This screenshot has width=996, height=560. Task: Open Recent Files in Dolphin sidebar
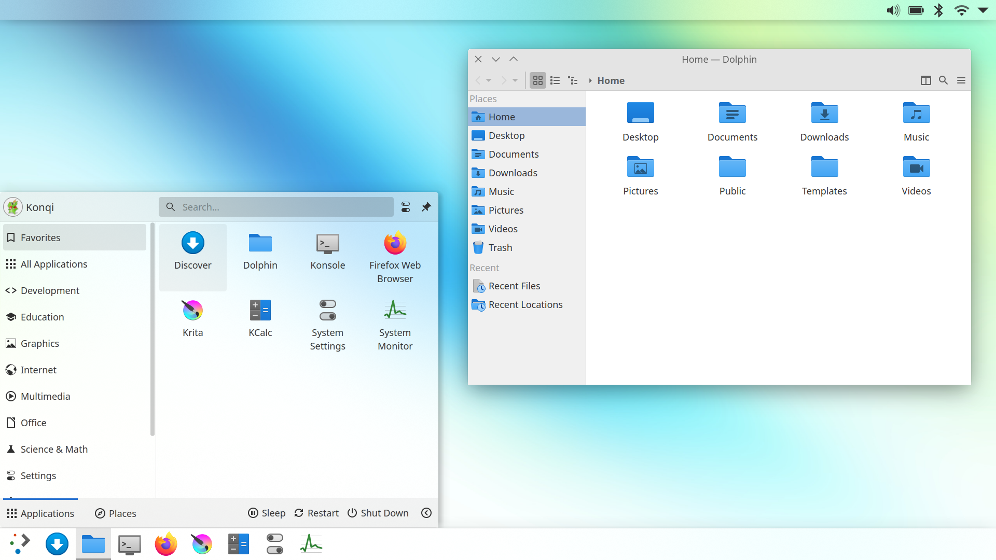[527, 286]
